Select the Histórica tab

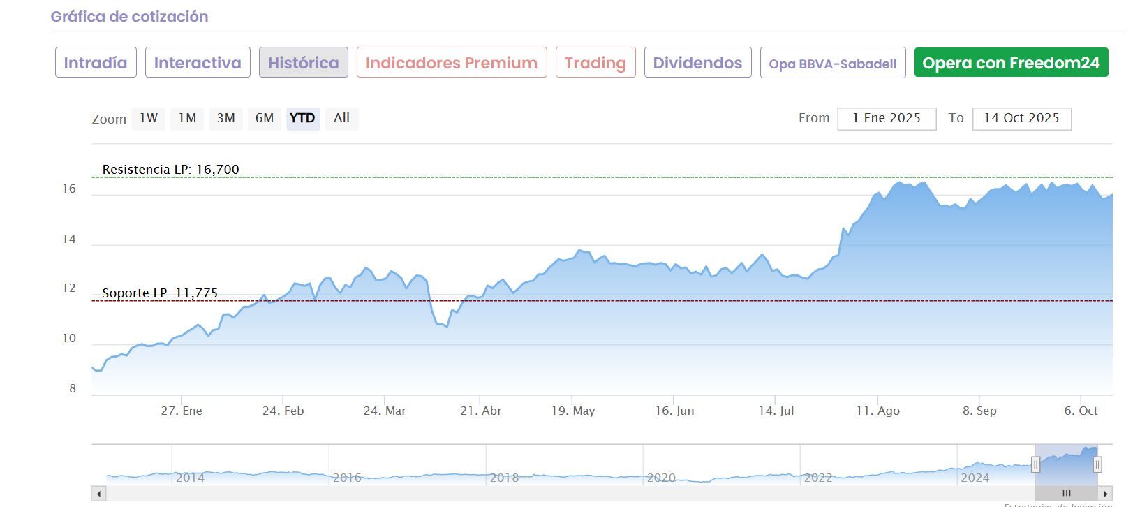[x=303, y=63]
